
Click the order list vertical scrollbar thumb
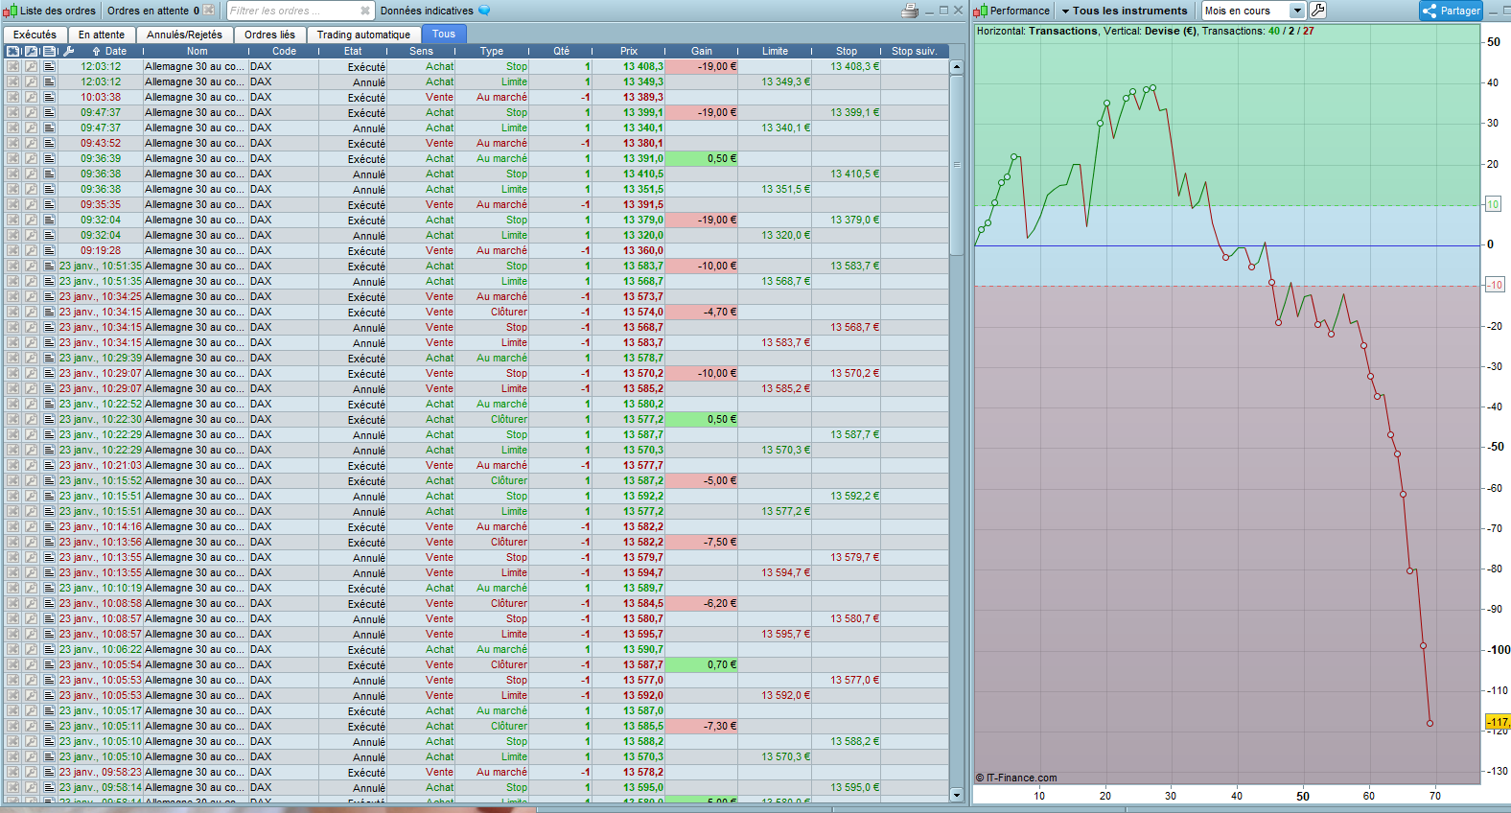pos(956,165)
